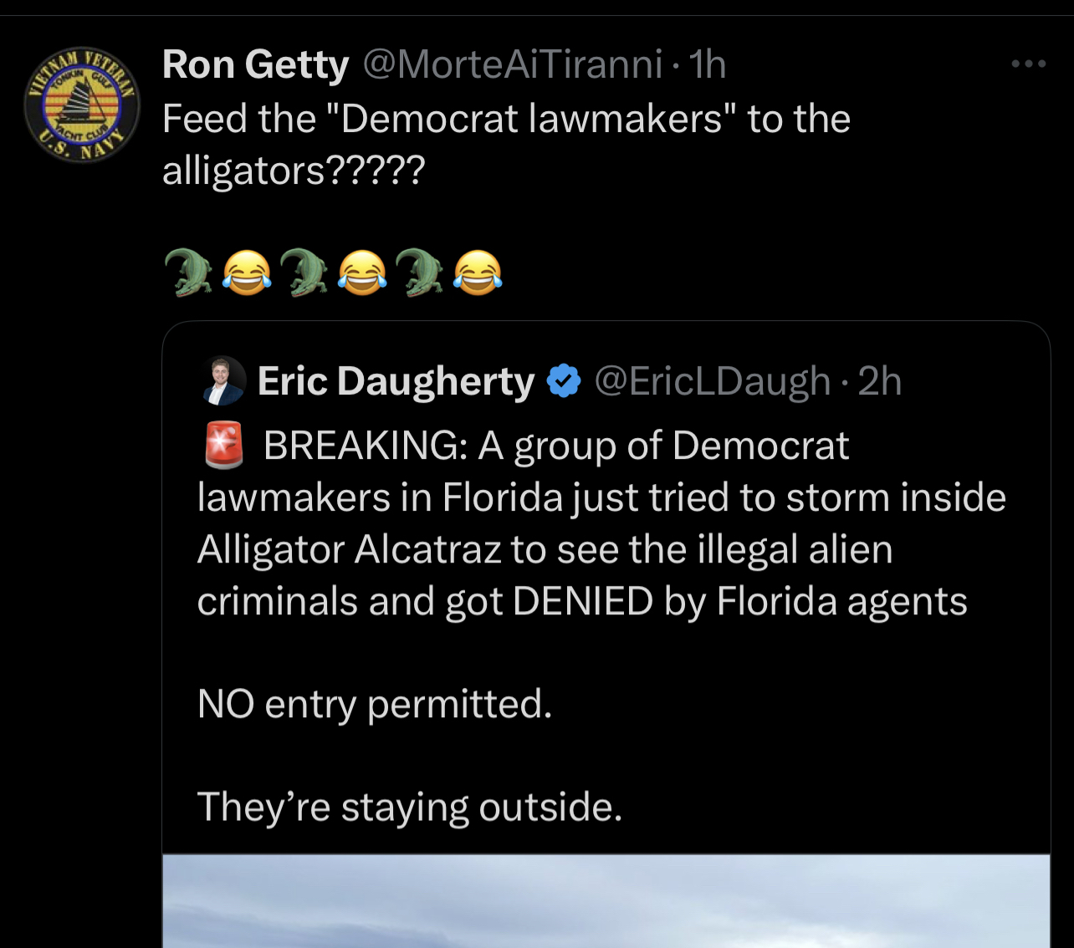
Task: Click the "They're staying outside." line
Action: coord(410,807)
